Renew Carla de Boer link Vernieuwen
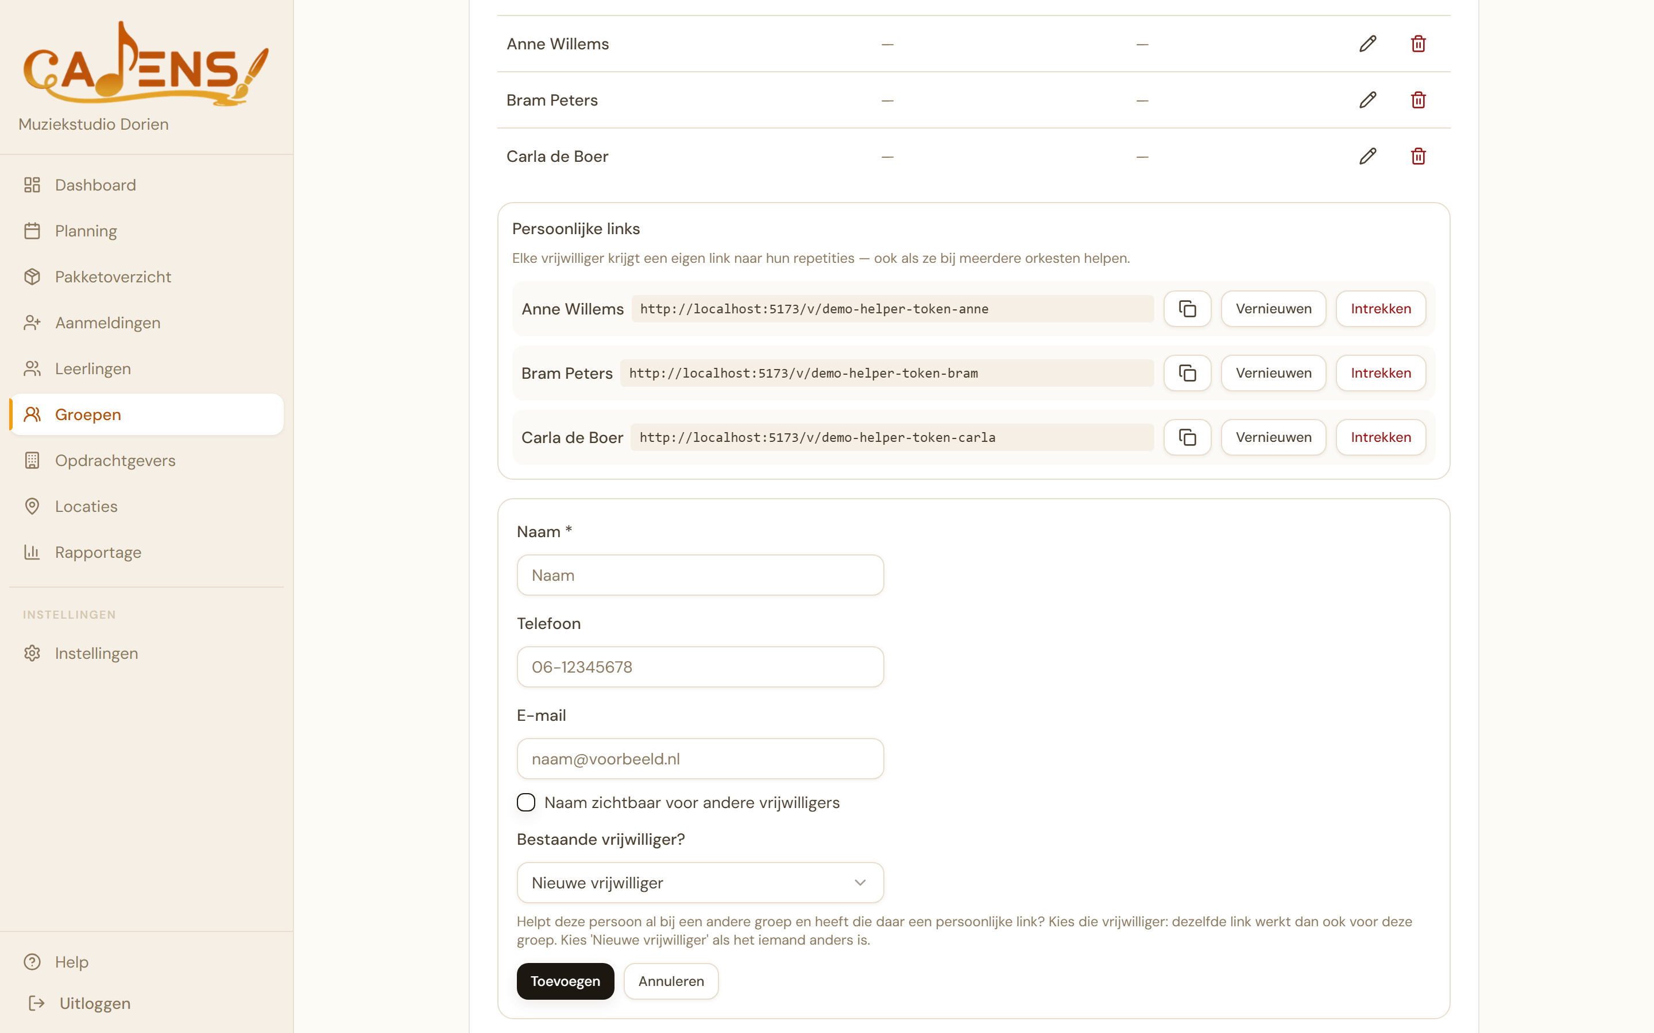Screen dimensions: 1654x1033 pos(1273,437)
